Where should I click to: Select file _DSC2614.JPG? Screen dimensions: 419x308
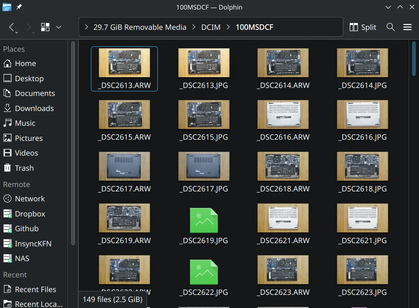pos(363,69)
